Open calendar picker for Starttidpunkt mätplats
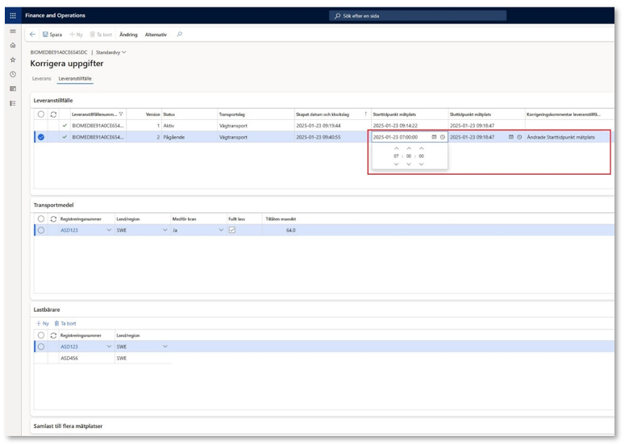This screenshot has height=444, width=629. pyautogui.click(x=434, y=137)
